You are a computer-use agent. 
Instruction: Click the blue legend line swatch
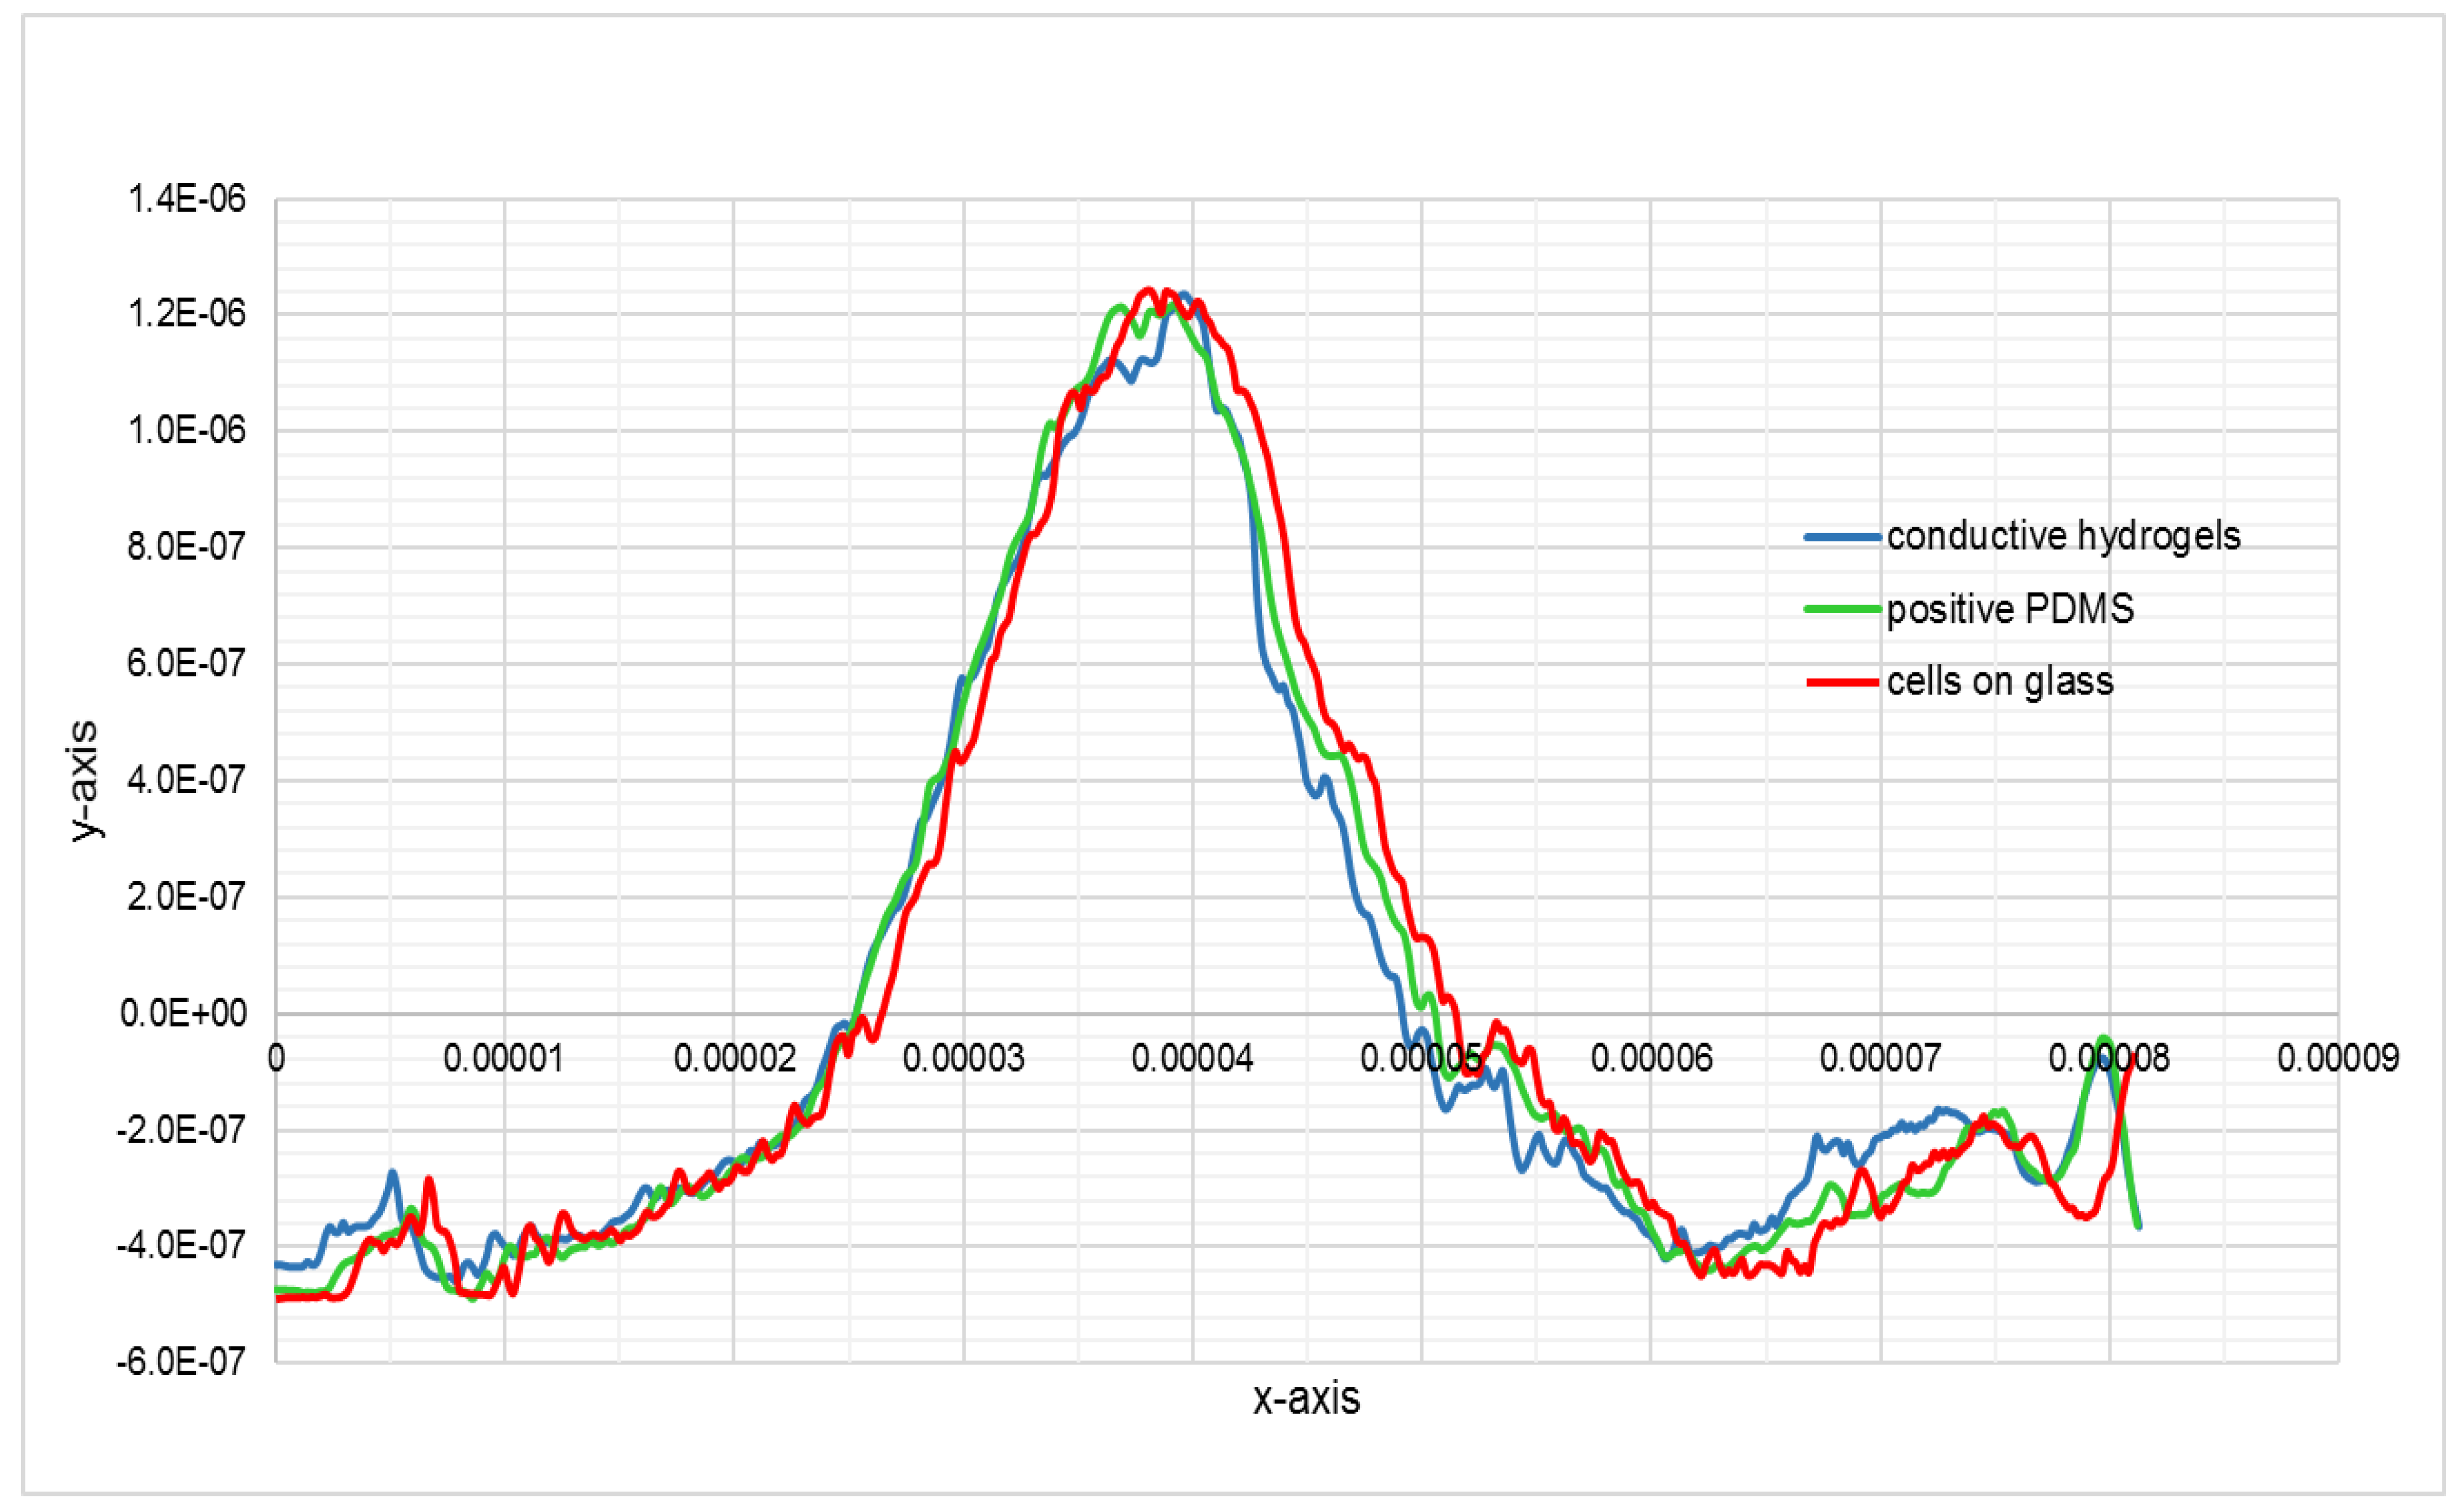(1842, 537)
